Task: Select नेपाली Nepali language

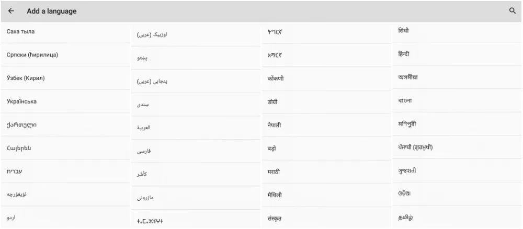Action: [326, 125]
